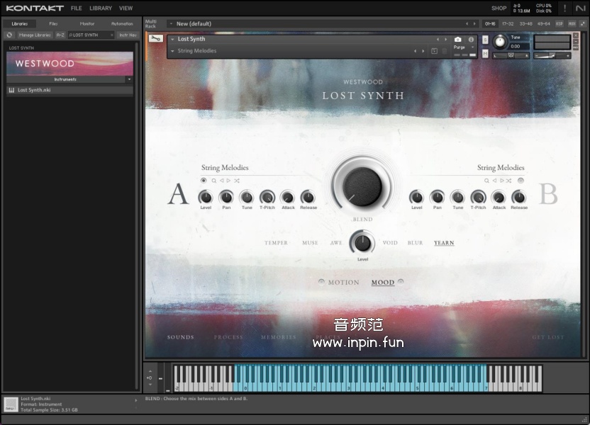Image resolution: width=590 pixels, height=425 pixels.
Task: Open the side A sound browser magnifier
Action: [213, 181]
